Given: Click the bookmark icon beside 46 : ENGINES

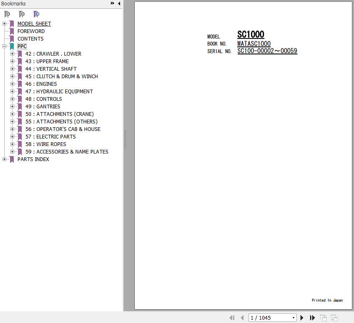Looking at the screenshot, I should (20, 84).
